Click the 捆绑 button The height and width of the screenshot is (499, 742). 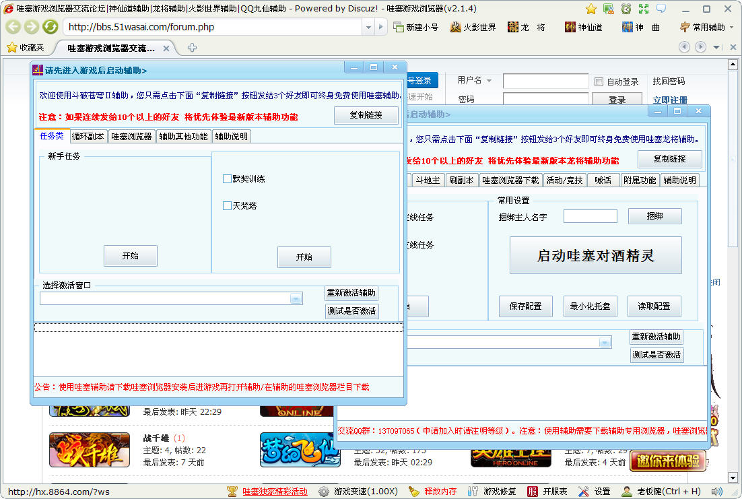click(655, 216)
